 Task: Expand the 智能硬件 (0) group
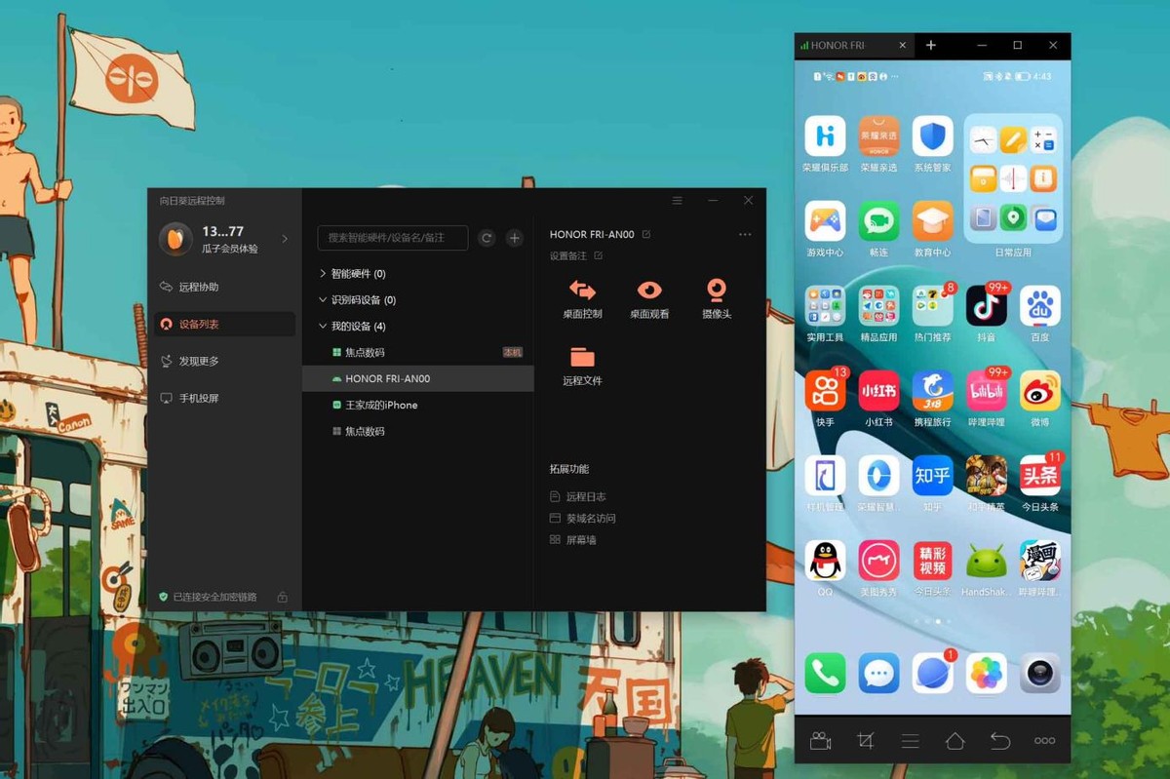(x=324, y=274)
